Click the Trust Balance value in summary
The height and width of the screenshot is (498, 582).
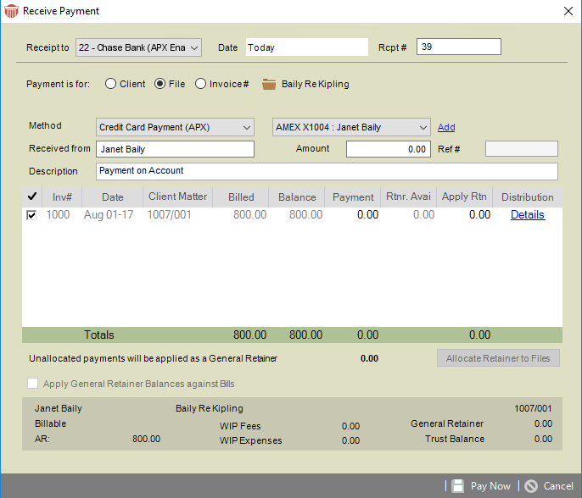click(x=543, y=439)
